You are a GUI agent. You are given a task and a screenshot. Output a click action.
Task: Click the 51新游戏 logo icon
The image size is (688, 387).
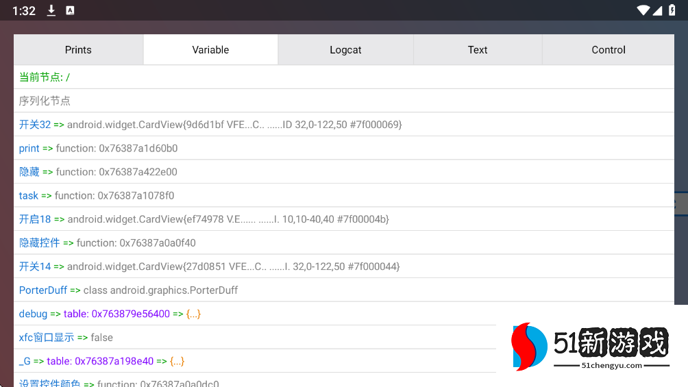tap(530, 347)
